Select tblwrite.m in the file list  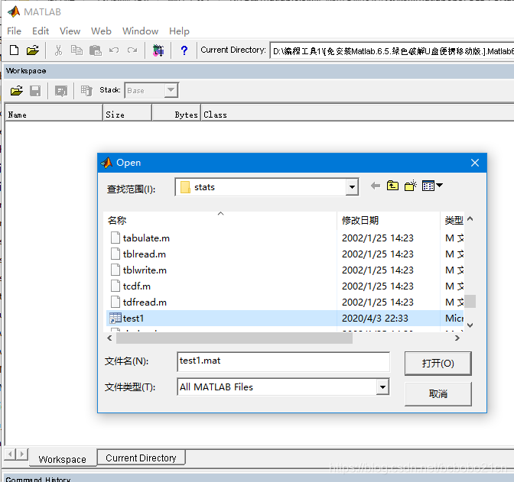coord(145,270)
